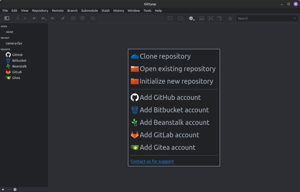Click the star icon beside the search box

(x=230, y=18)
